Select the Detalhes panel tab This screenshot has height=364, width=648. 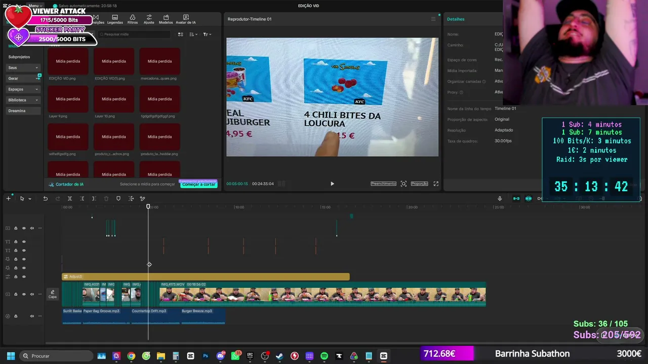(456, 19)
